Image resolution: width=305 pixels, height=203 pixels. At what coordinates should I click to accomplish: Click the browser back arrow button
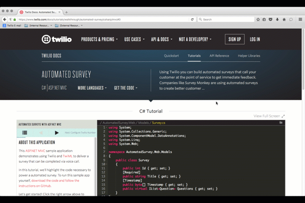[x=5, y=19]
